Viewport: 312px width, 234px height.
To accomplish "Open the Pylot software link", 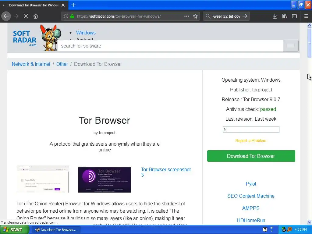I will point(251,184).
